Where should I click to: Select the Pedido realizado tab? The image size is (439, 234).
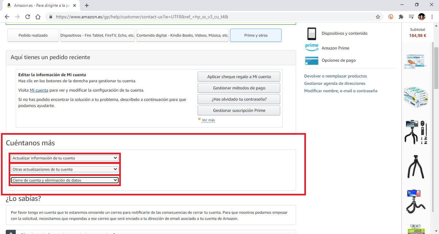pos(33,35)
